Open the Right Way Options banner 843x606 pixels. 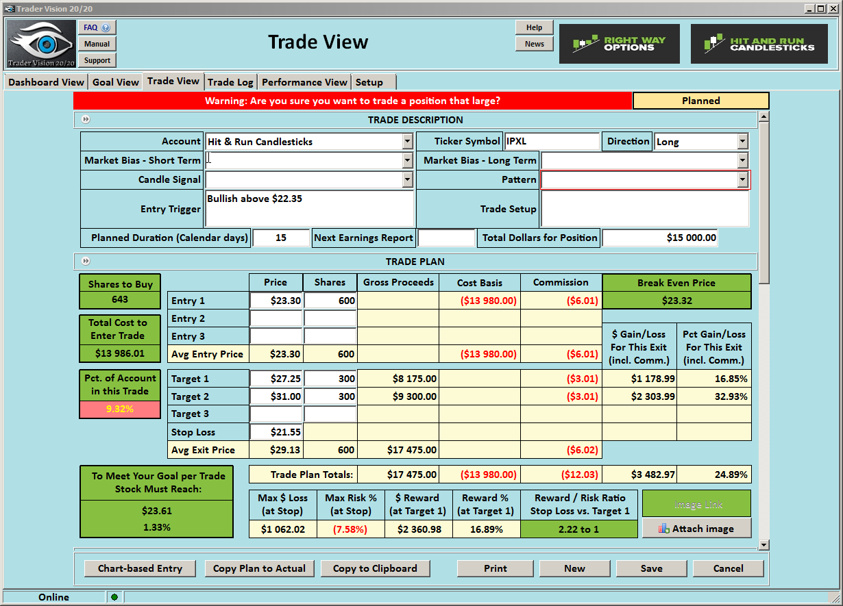(x=619, y=45)
